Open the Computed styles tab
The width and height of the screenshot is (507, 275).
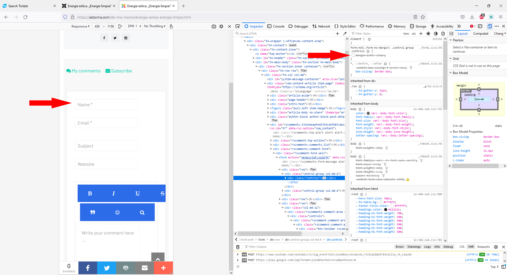pos(480,34)
